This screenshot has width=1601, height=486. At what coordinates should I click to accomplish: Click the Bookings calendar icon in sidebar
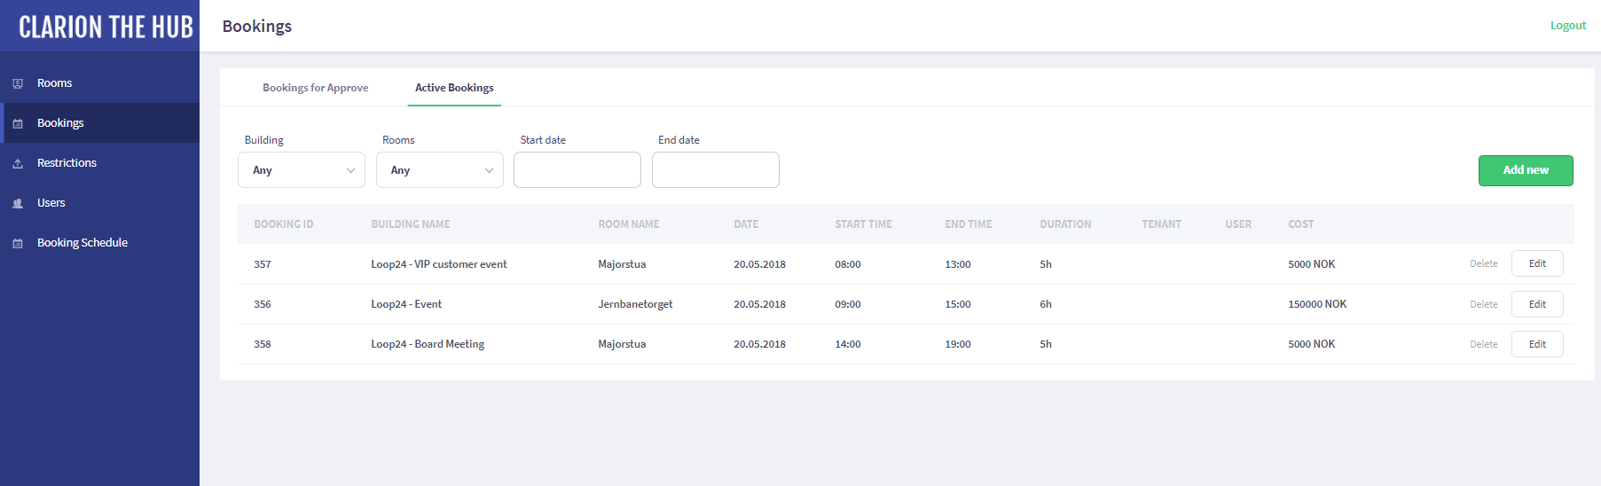(18, 123)
